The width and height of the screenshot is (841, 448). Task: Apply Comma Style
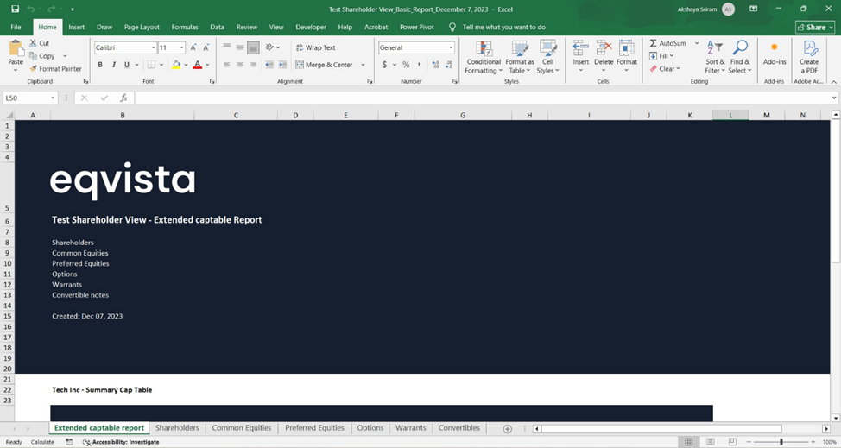pos(419,64)
